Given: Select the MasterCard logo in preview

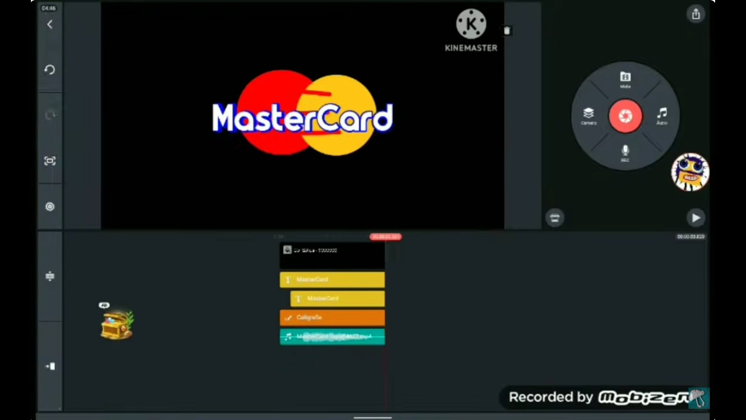Looking at the screenshot, I should tap(302, 113).
